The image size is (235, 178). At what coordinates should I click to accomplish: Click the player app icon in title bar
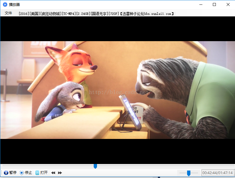[5, 4]
